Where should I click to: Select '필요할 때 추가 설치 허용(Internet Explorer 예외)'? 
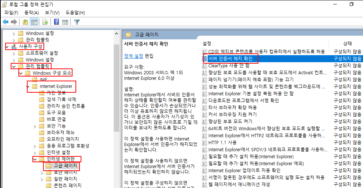pyautogui.click(x=256, y=163)
